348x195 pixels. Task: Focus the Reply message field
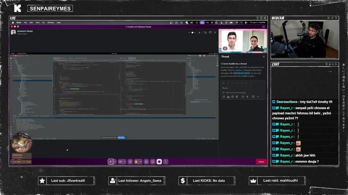click(x=243, y=88)
